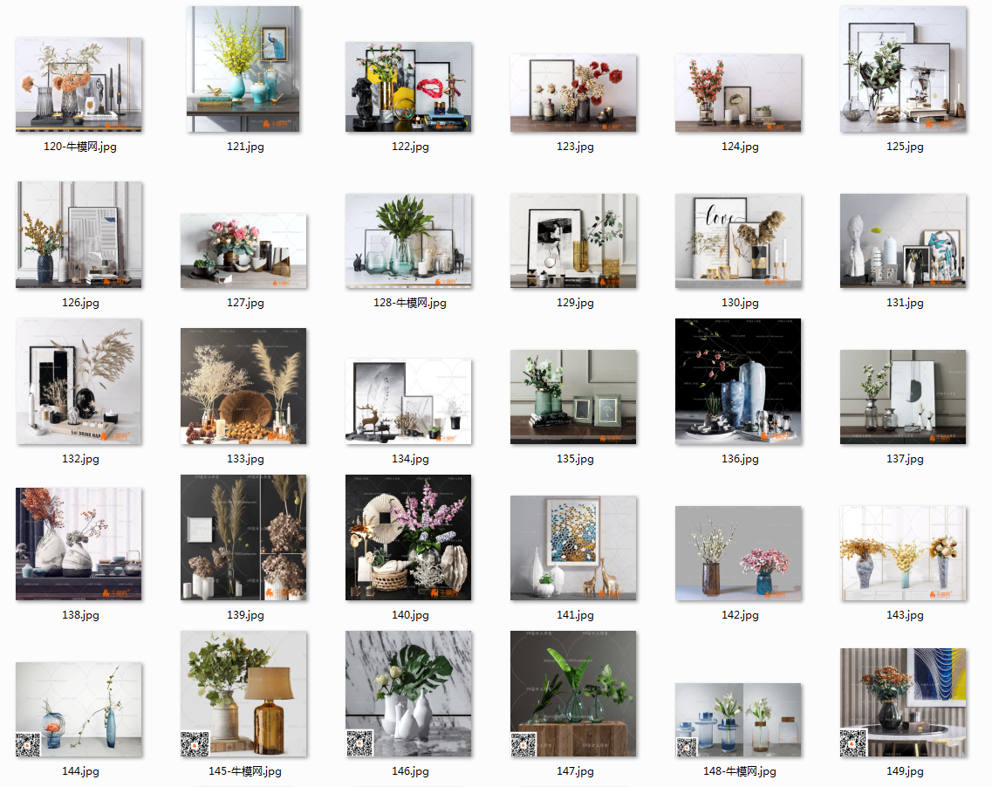The image size is (992, 787).
Task: Open 128-牛模网.jpg image file
Action: (408, 241)
